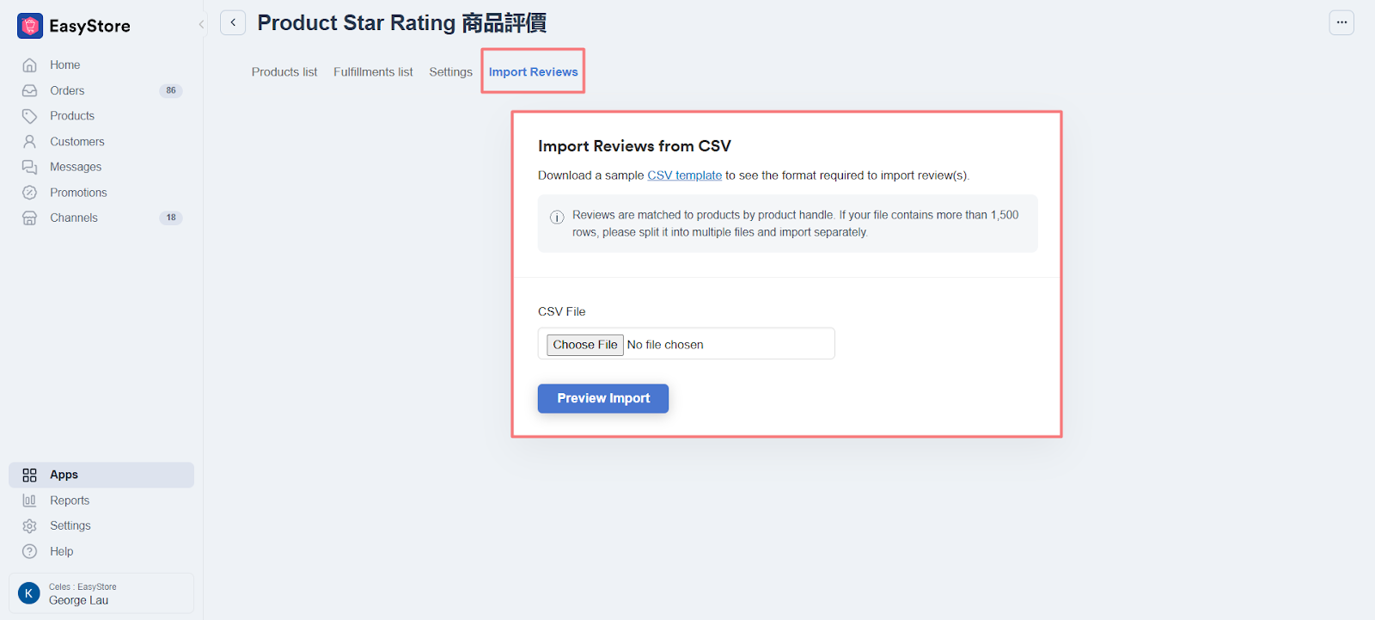Download the sample CSV template link
Image resolution: width=1375 pixels, height=620 pixels.
[684, 175]
